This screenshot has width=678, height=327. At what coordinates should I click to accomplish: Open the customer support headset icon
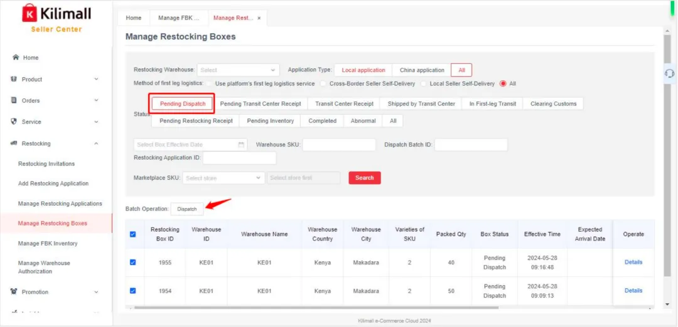pyautogui.click(x=669, y=73)
